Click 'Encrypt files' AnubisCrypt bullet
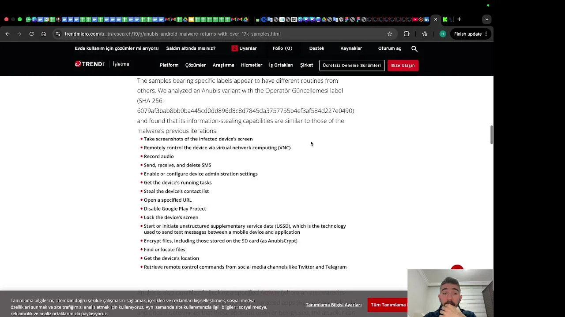 (220, 241)
